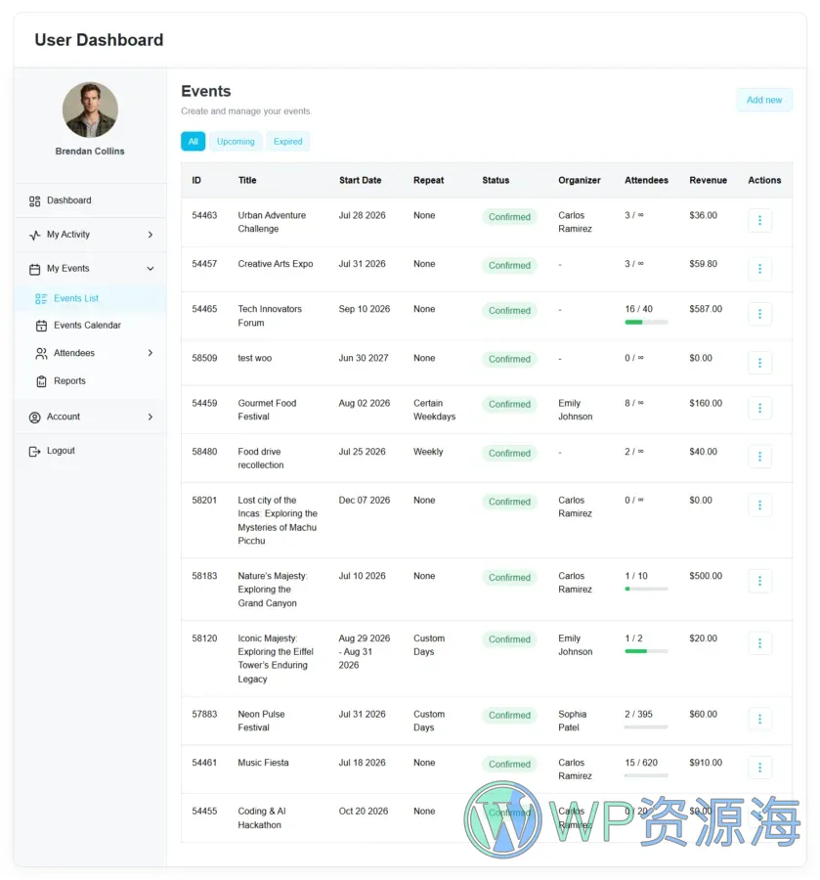Click the title Creative Arts Expo
Image resolution: width=820 pixels, height=880 pixels.
[276, 264]
